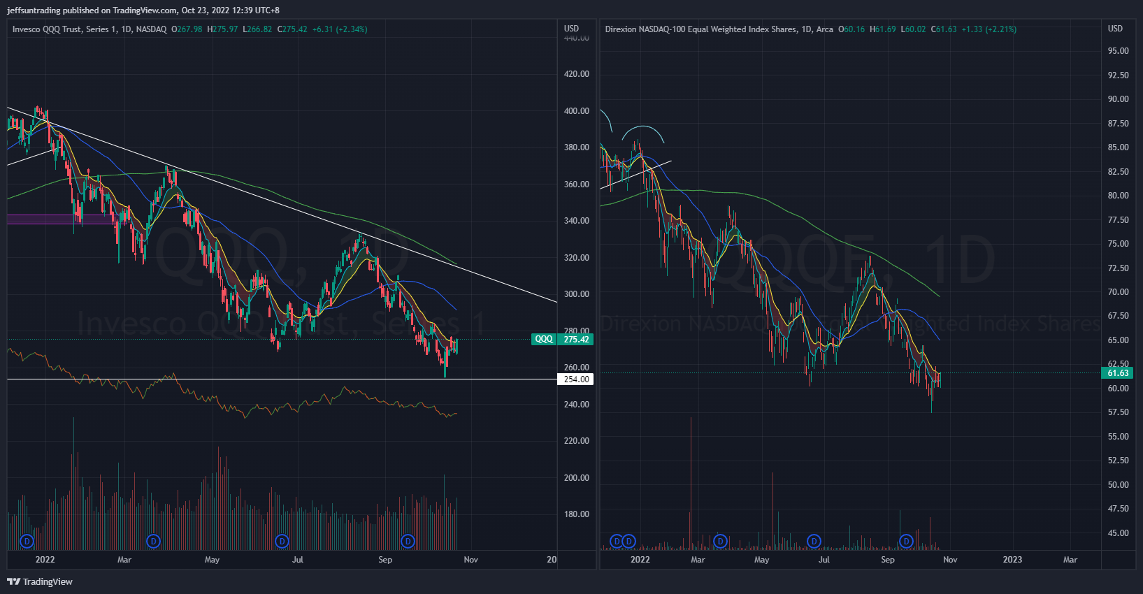
Task: Click the 220.00 price axis label
Action: pyautogui.click(x=577, y=441)
